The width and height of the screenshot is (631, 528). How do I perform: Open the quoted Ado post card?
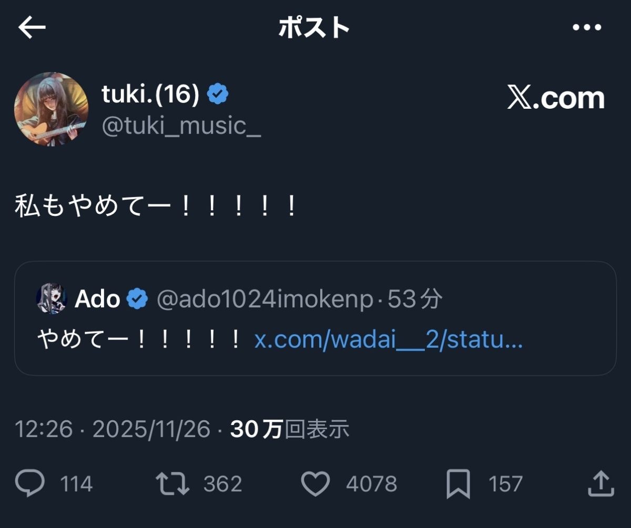[315, 363]
